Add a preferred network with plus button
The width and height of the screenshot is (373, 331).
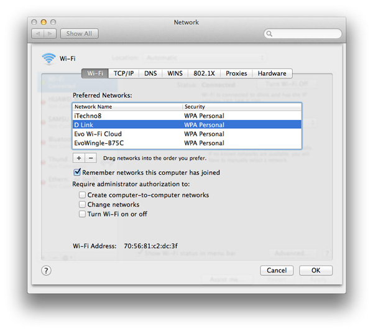[x=79, y=158]
